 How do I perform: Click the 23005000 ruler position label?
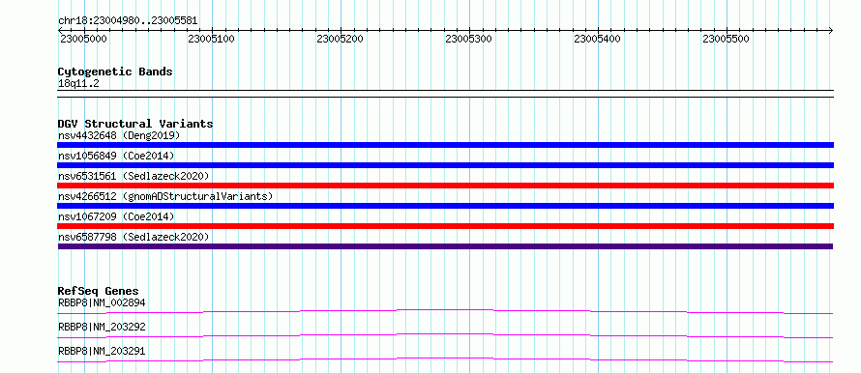point(83,39)
